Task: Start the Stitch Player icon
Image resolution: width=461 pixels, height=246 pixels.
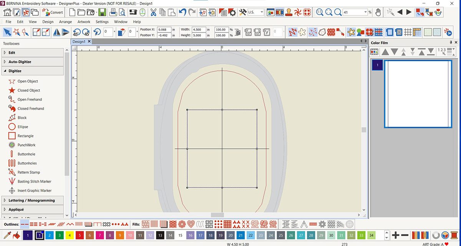Action: tap(447, 32)
